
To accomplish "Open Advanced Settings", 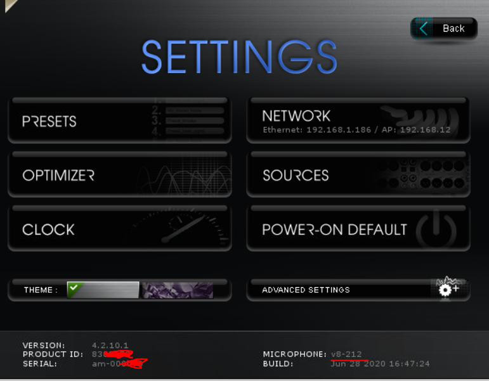I will click(x=358, y=290).
